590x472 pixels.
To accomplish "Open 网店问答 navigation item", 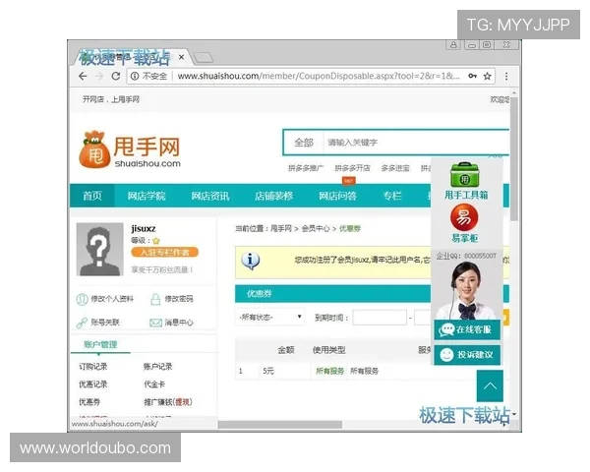I will click(x=337, y=196).
